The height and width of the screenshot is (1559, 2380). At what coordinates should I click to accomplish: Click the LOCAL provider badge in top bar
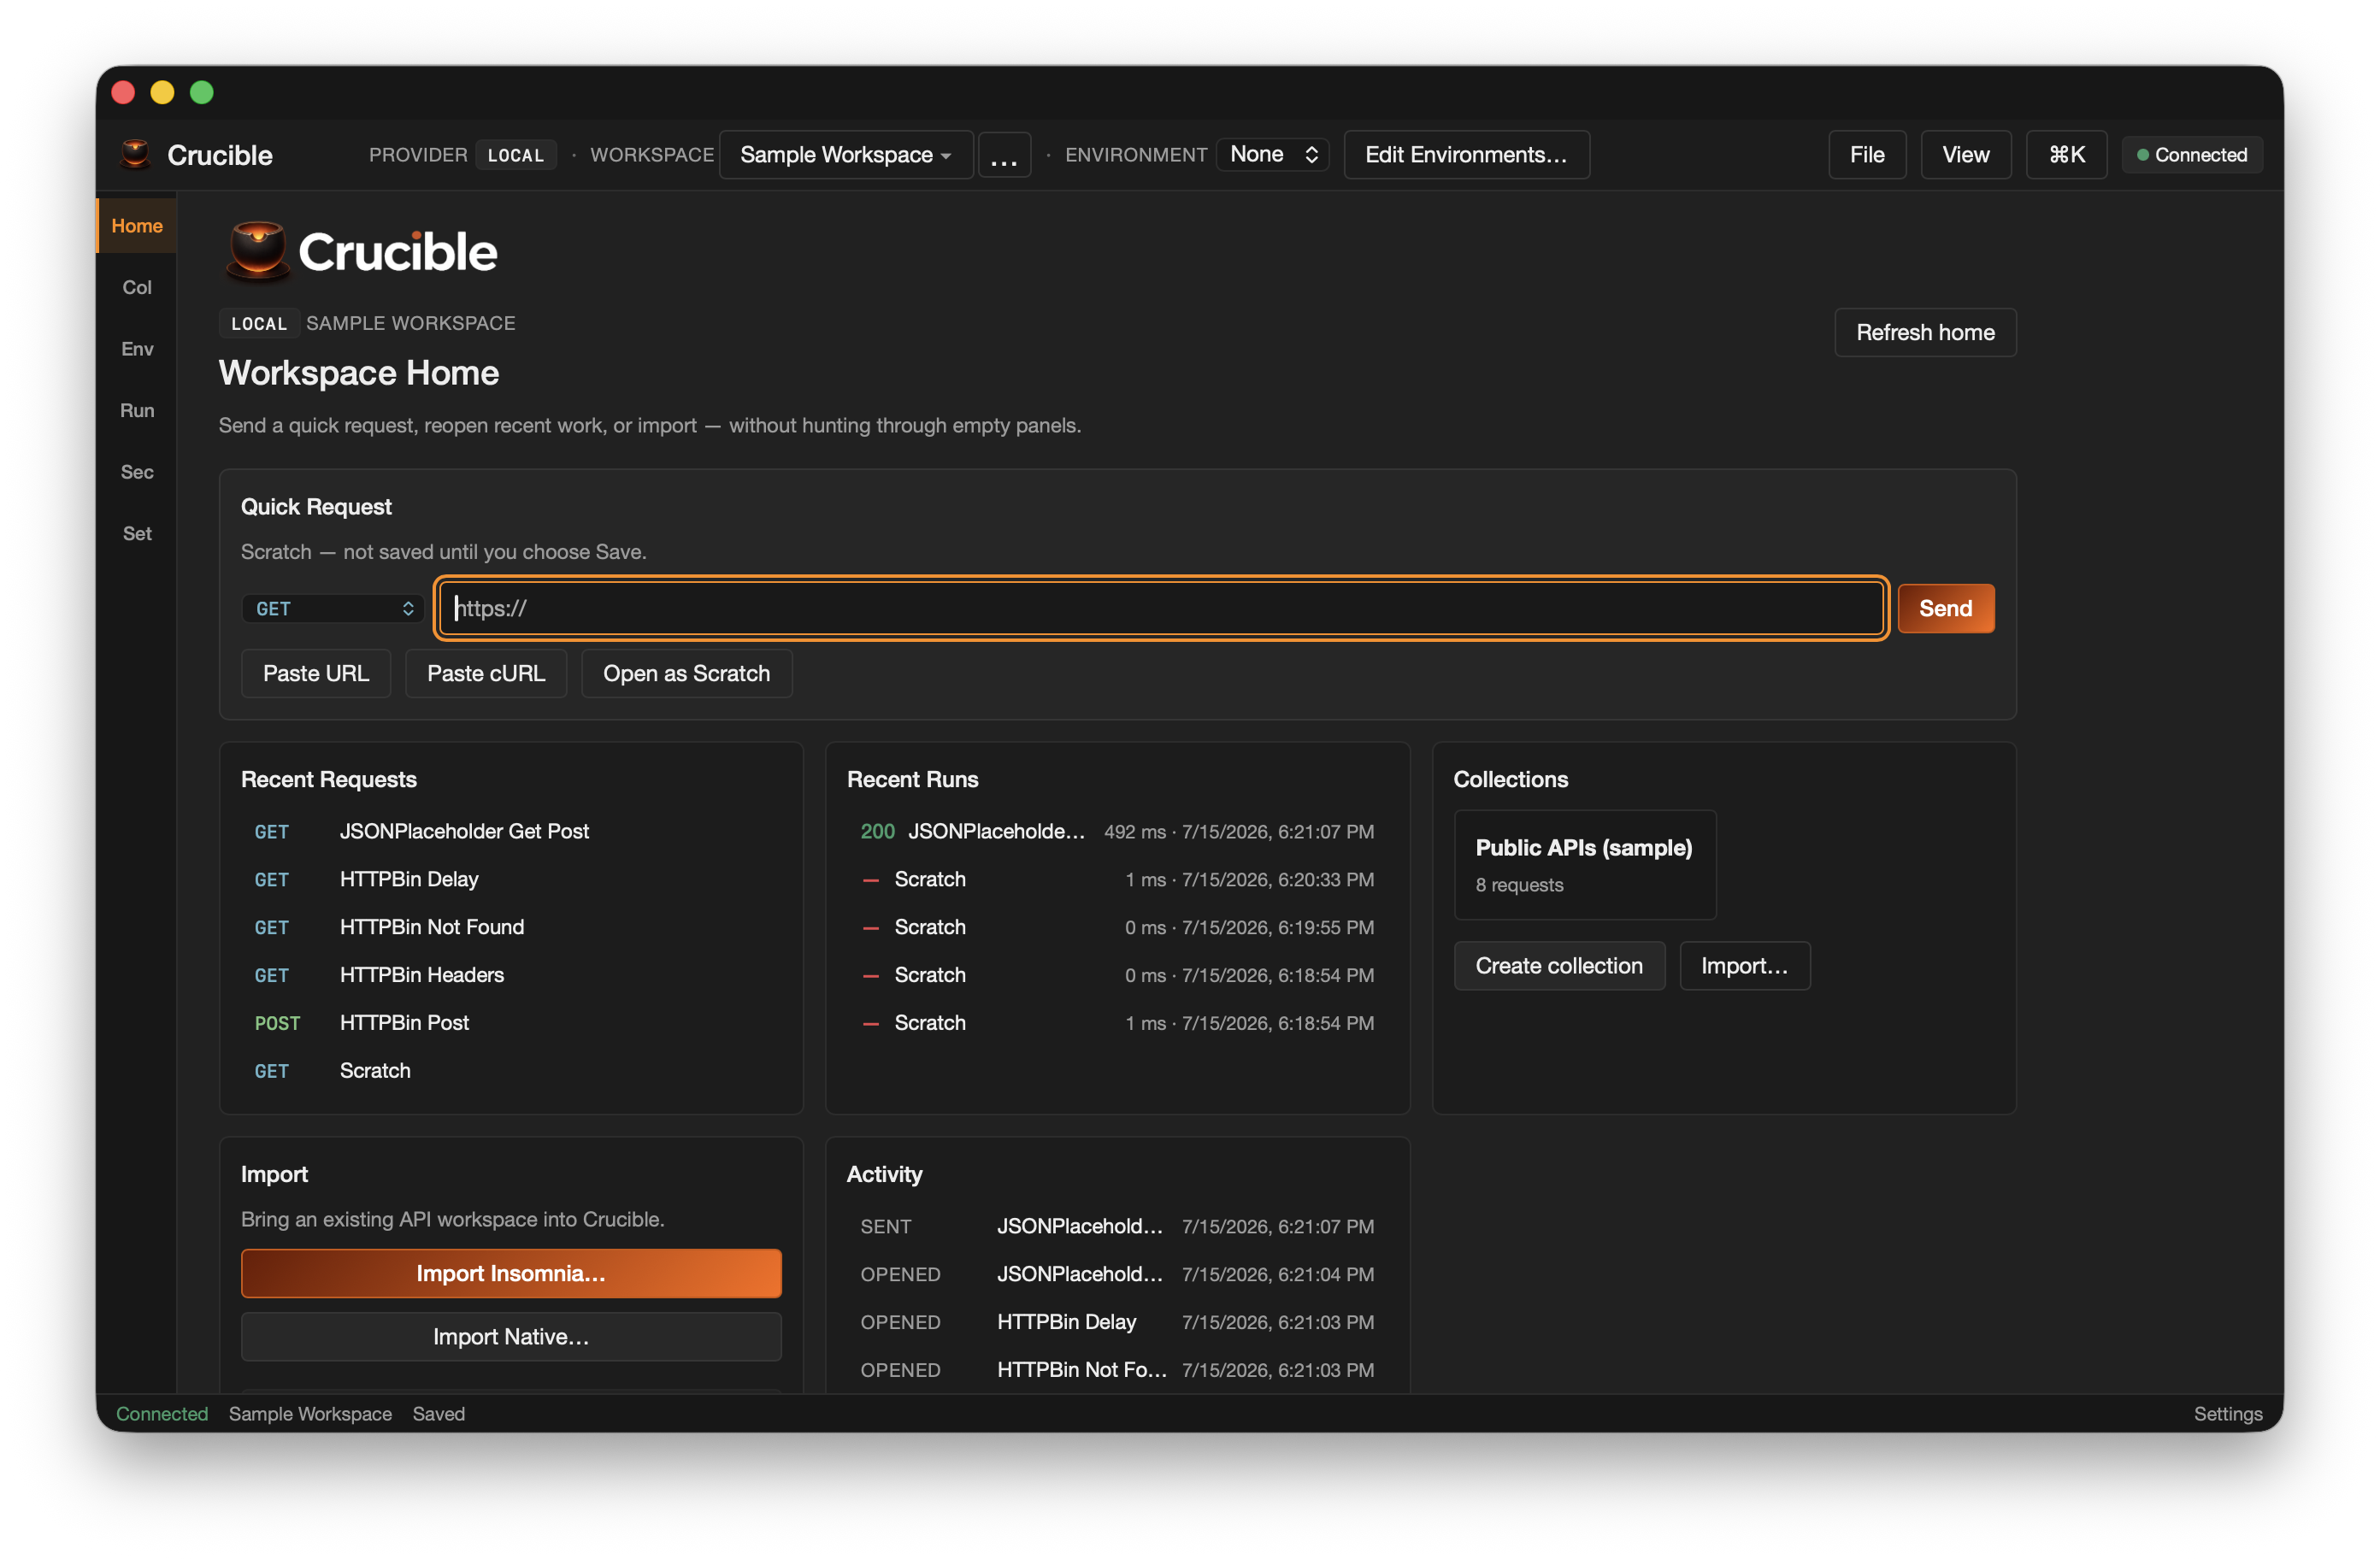[516, 155]
